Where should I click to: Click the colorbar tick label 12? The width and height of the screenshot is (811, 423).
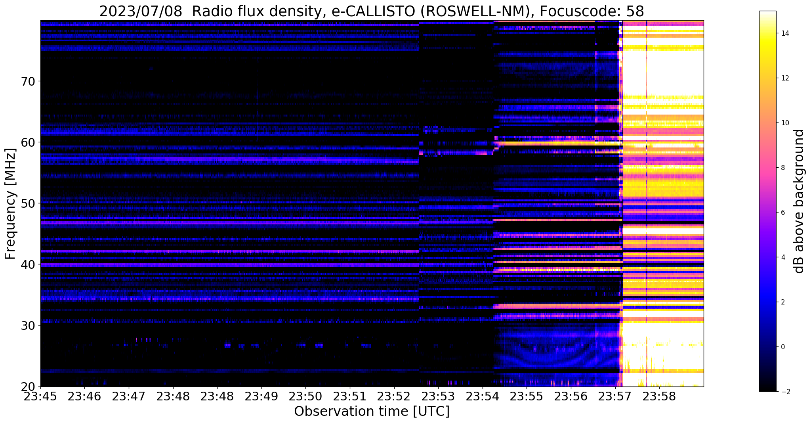coord(784,78)
